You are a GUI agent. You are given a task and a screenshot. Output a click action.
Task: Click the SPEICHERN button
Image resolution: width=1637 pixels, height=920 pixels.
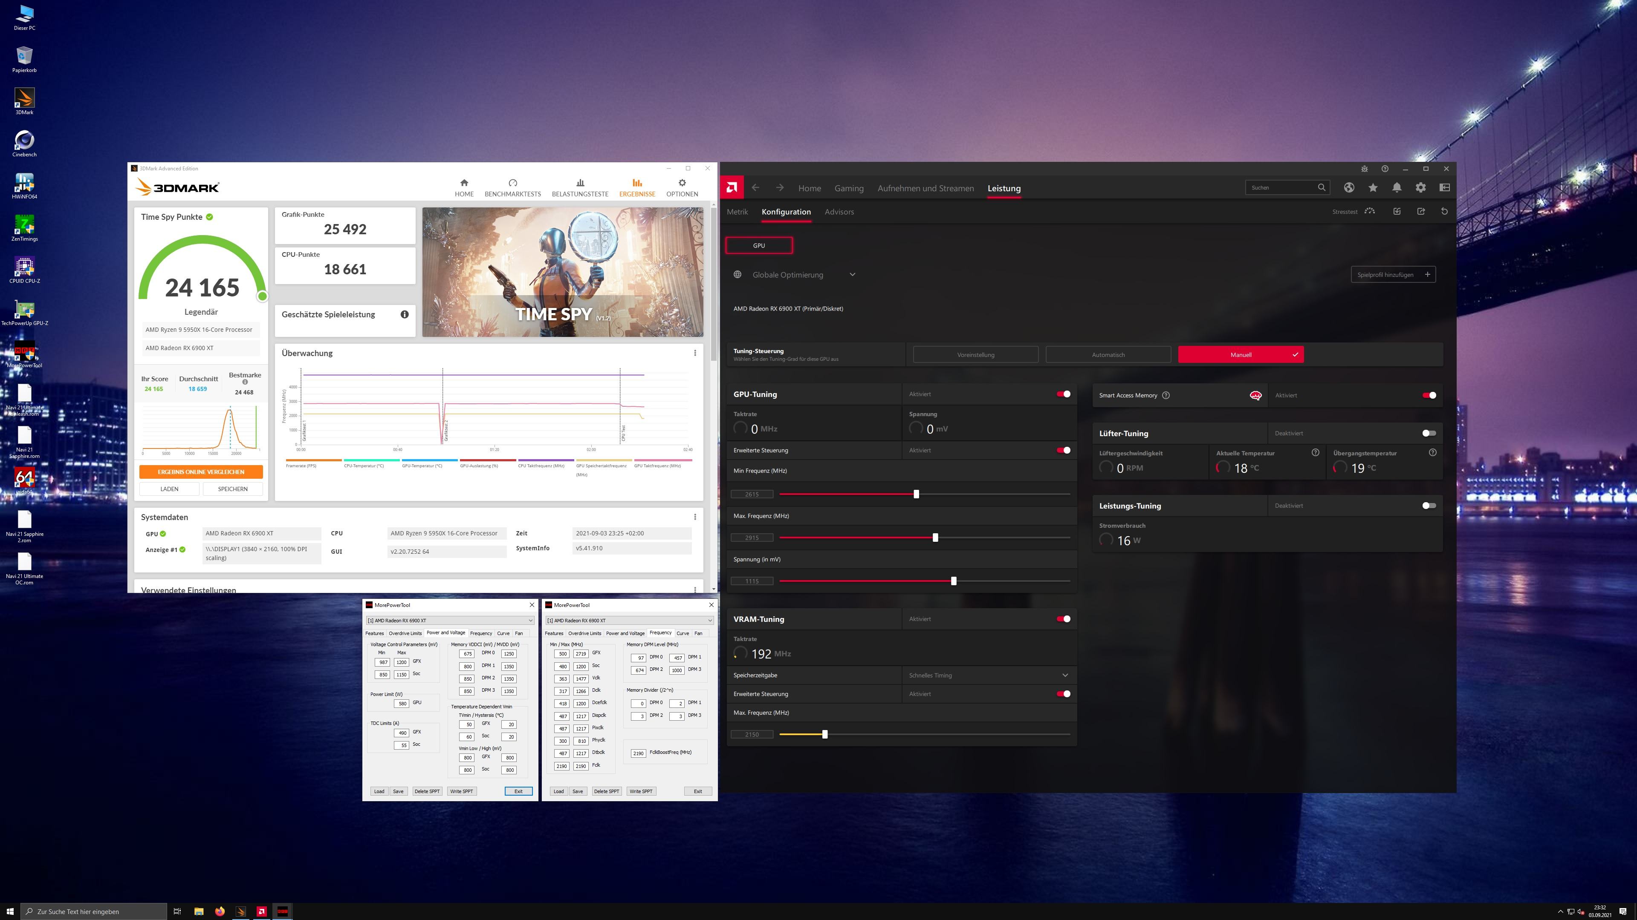(x=233, y=489)
